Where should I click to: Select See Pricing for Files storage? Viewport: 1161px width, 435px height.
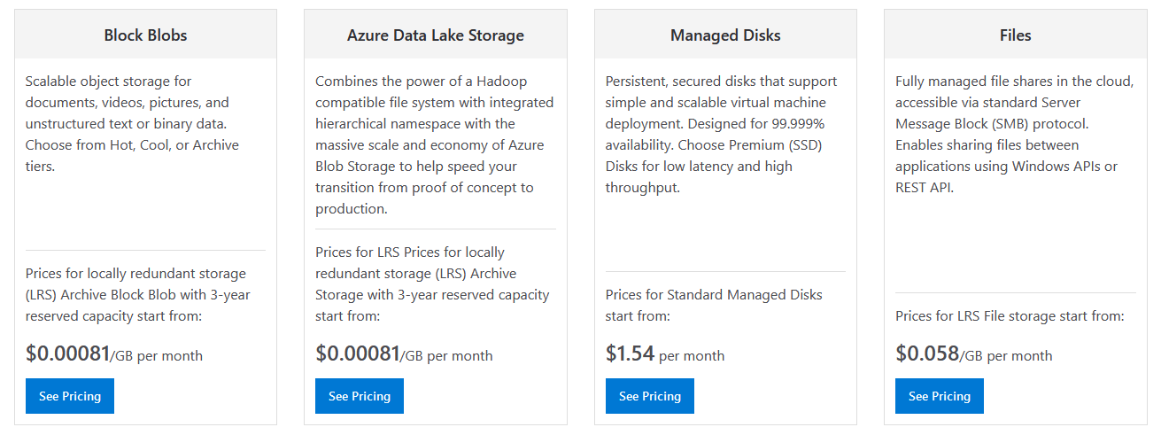[940, 396]
